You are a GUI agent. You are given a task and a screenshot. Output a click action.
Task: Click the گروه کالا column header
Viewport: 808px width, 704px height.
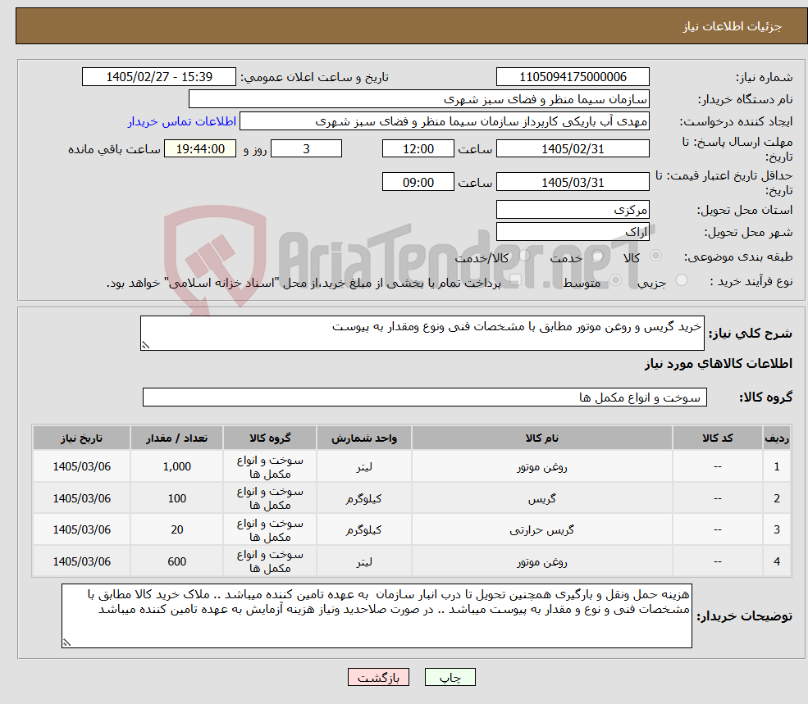(270, 438)
